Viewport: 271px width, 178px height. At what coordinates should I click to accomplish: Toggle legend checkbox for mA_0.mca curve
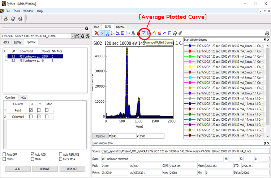tap(262, 46)
